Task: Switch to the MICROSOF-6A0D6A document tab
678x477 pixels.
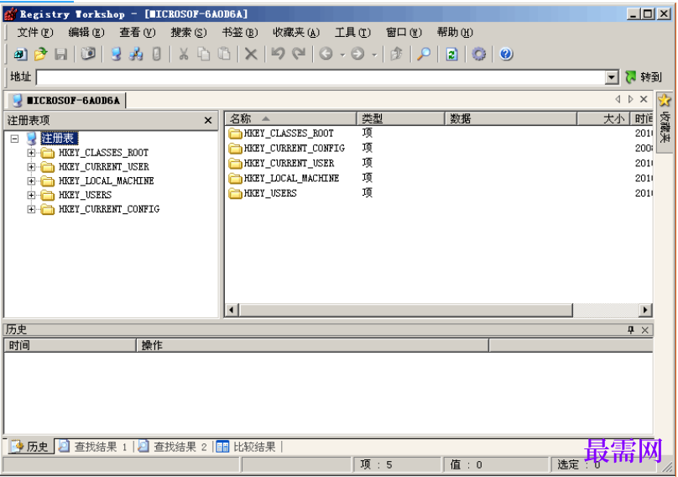Action: pyautogui.click(x=66, y=101)
